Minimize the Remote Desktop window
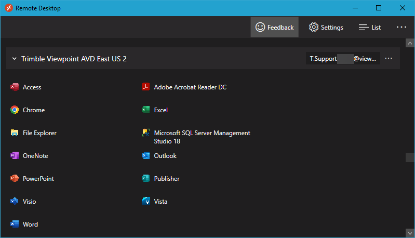The image size is (415, 238). point(355,8)
